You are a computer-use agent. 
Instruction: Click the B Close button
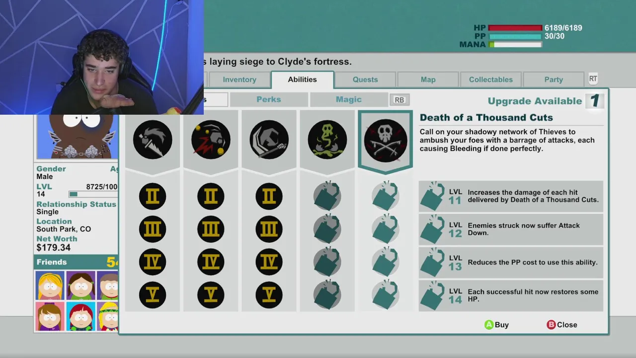[562, 325]
